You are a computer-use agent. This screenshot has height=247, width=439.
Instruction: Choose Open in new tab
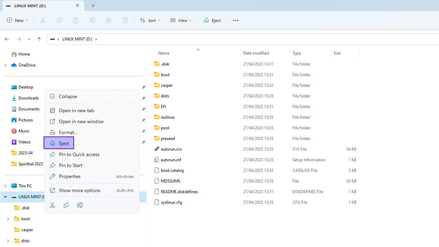pos(92,110)
